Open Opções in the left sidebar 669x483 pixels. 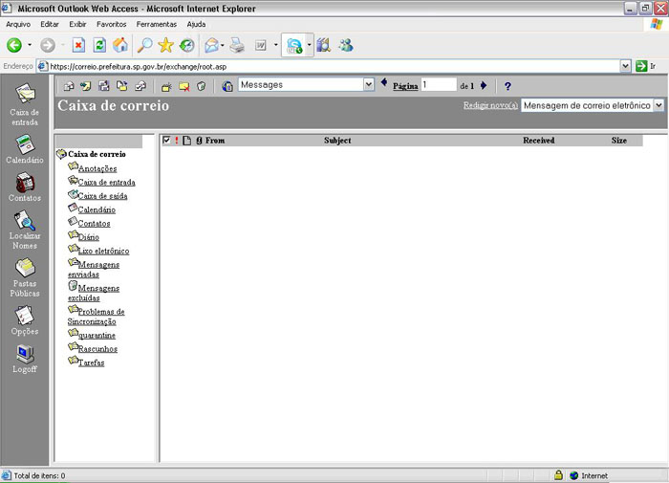(25, 320)
